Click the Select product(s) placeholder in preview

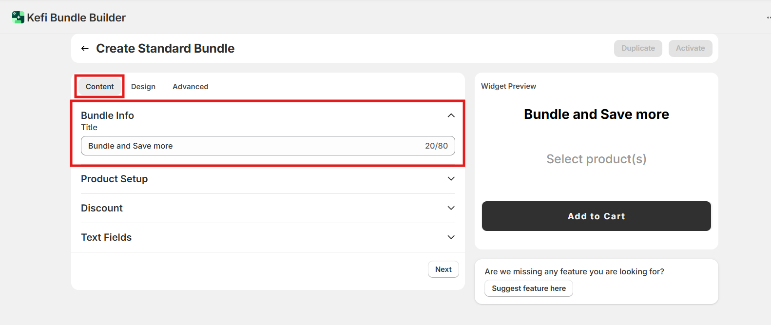596,159
